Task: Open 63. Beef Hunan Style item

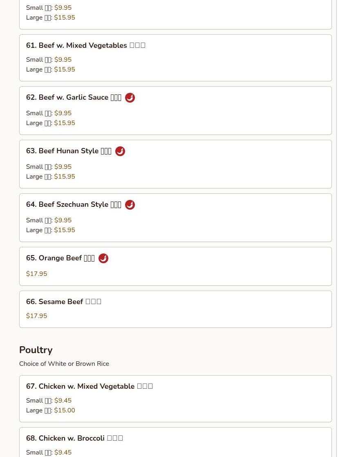Action: [69, 151]
